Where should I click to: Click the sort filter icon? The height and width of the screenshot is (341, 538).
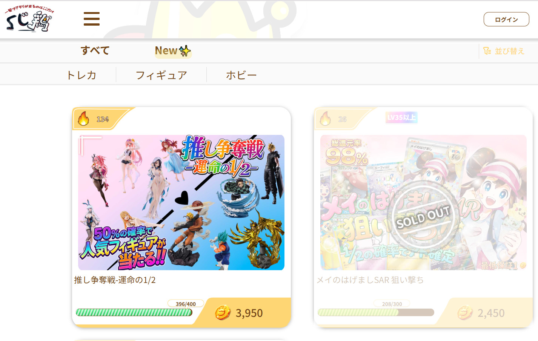coord(487,51)
